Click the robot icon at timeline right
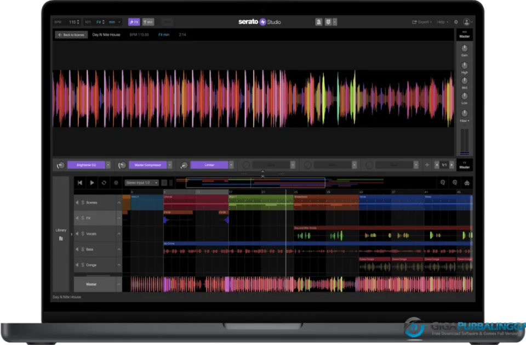Image resolution: width=526 pixels, height=345 pixels. (467, 183)
